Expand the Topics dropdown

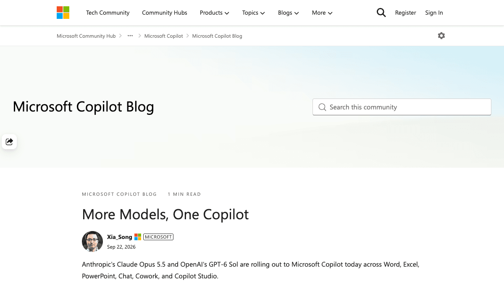pyautogui.click(x=253, y=13)
